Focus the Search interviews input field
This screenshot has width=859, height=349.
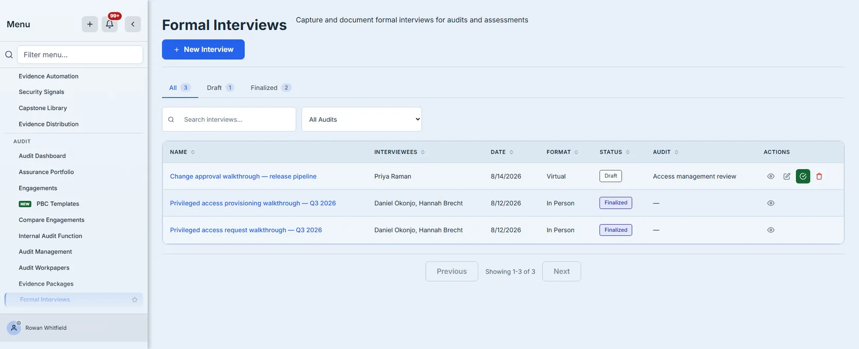[x=229, y=119]
